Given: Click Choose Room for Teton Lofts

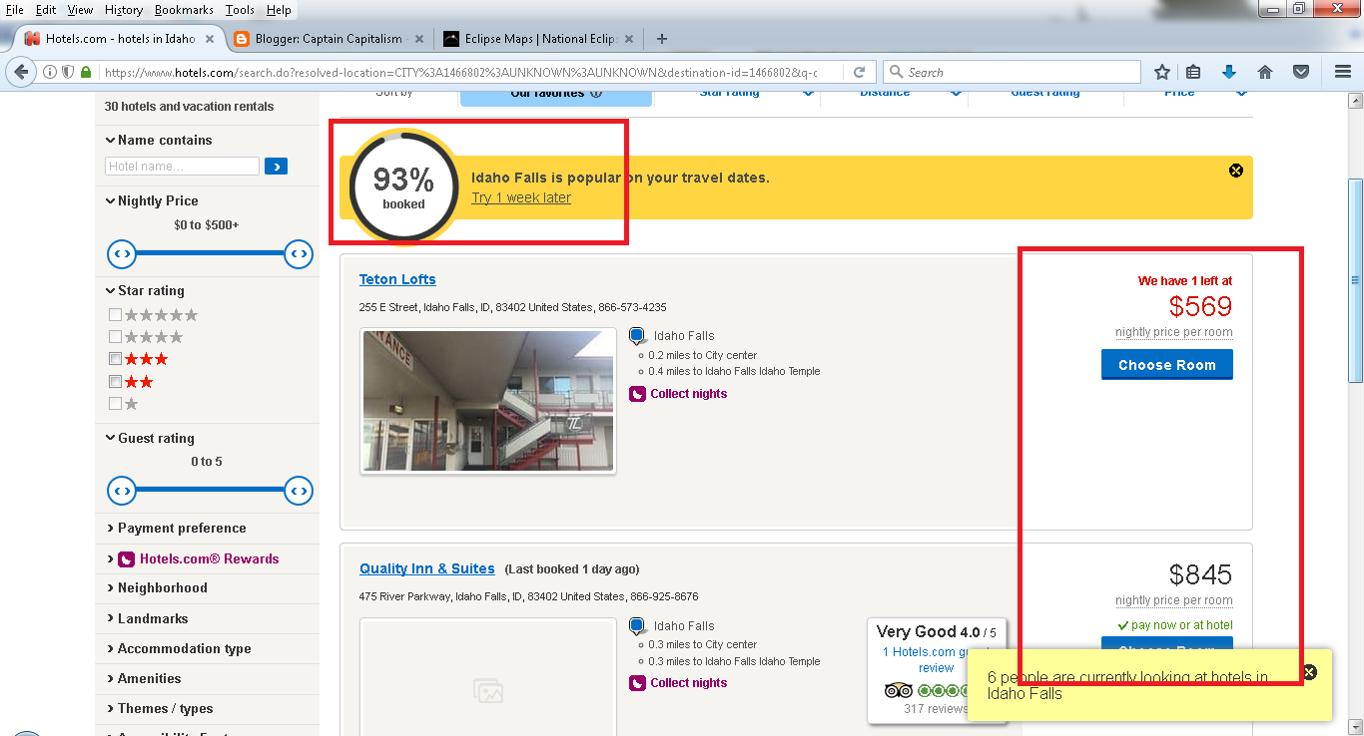Looking at the screenshot, I should (x=1166, y=365).
